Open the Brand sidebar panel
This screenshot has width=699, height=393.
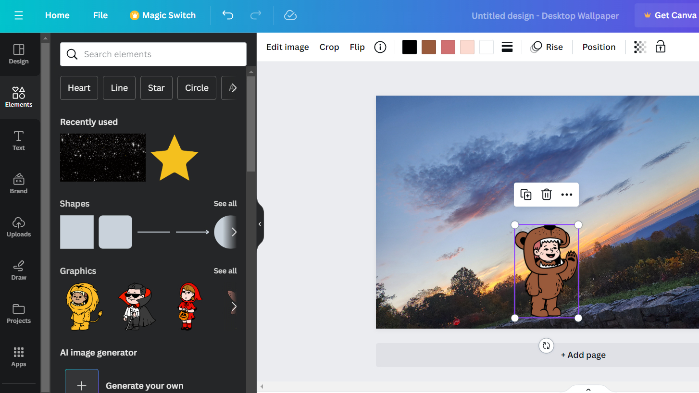pyautogui.click(x=19, y=184)
